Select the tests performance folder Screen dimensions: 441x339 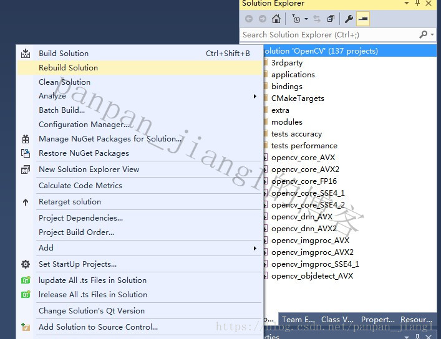(x=304, y=146)
